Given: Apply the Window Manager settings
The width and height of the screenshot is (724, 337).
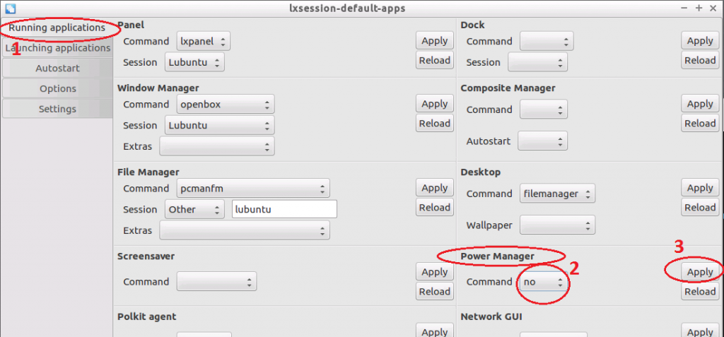Looking at the screenshot, I should pos(435,104).
